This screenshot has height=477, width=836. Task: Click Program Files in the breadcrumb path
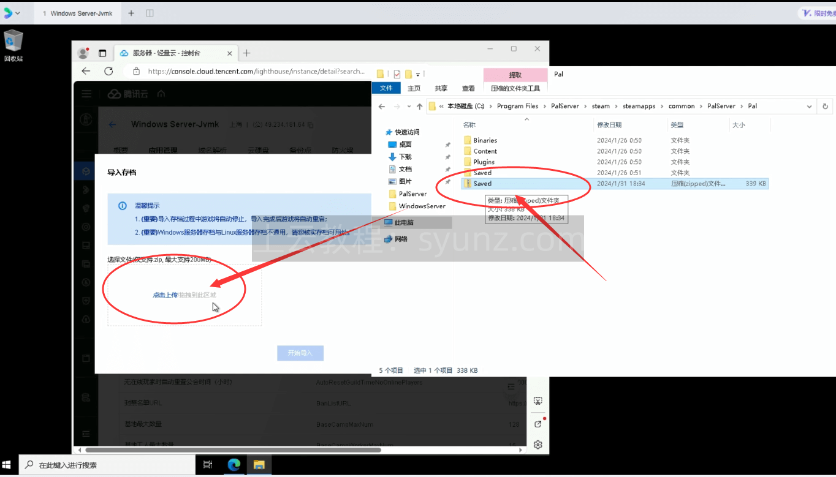pos(517,106)
